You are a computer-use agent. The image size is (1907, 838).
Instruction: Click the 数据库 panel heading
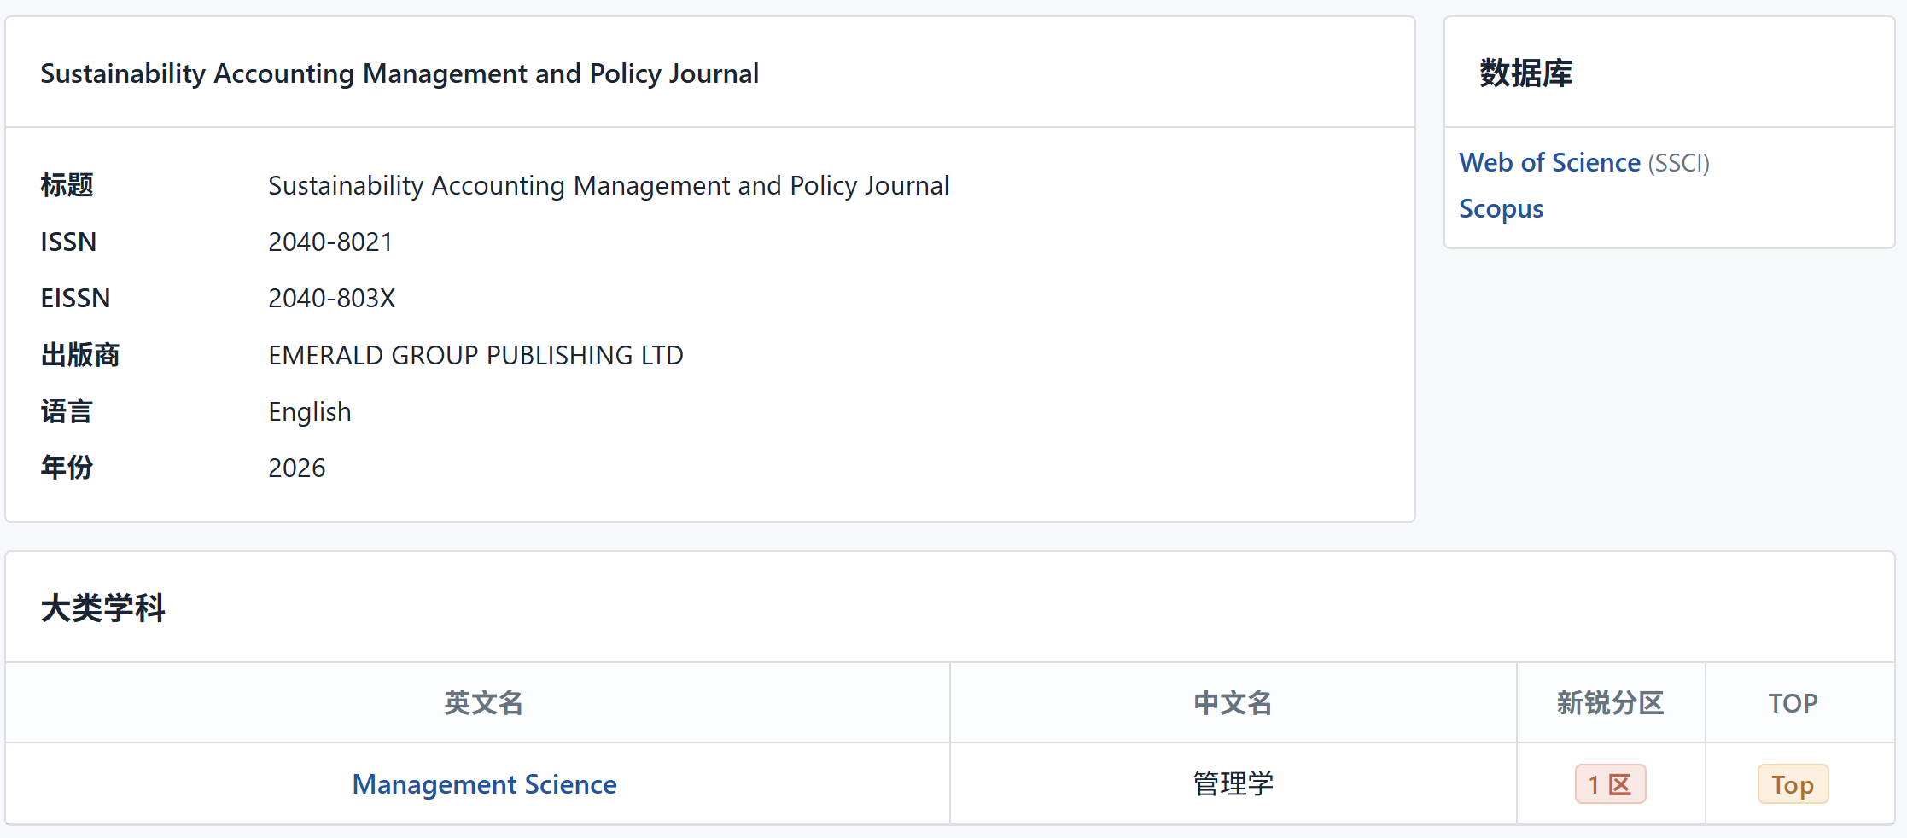point(1525,73)
